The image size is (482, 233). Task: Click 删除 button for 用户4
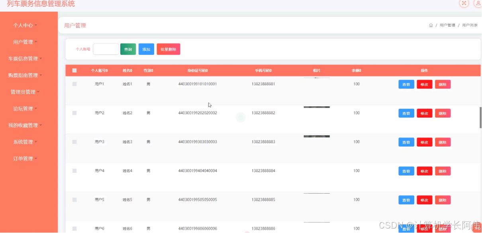point(443,171)
